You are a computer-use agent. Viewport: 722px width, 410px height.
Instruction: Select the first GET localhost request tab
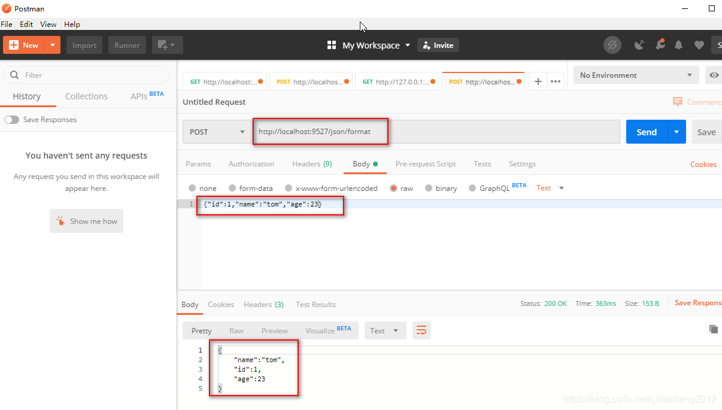(225, 82)
